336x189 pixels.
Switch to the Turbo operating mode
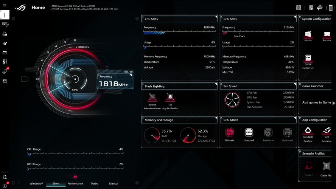click(x=95, y=184)
